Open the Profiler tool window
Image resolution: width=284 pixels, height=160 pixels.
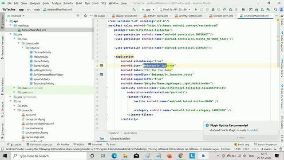pyautogui.click(x=63, y=144)
